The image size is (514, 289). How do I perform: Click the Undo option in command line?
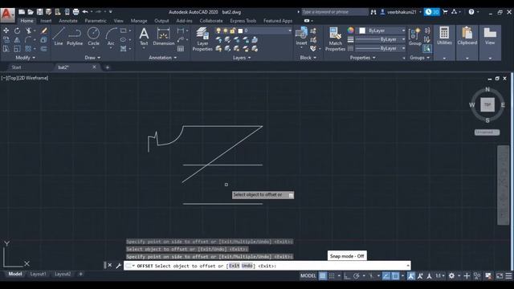pos(247,266)
